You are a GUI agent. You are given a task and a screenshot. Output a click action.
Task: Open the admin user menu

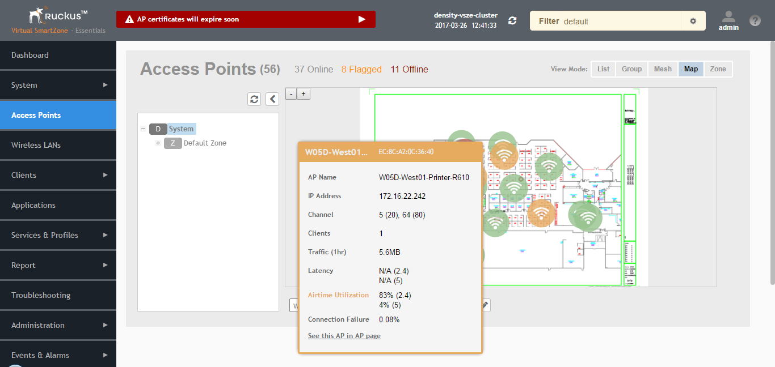point(728,21)
